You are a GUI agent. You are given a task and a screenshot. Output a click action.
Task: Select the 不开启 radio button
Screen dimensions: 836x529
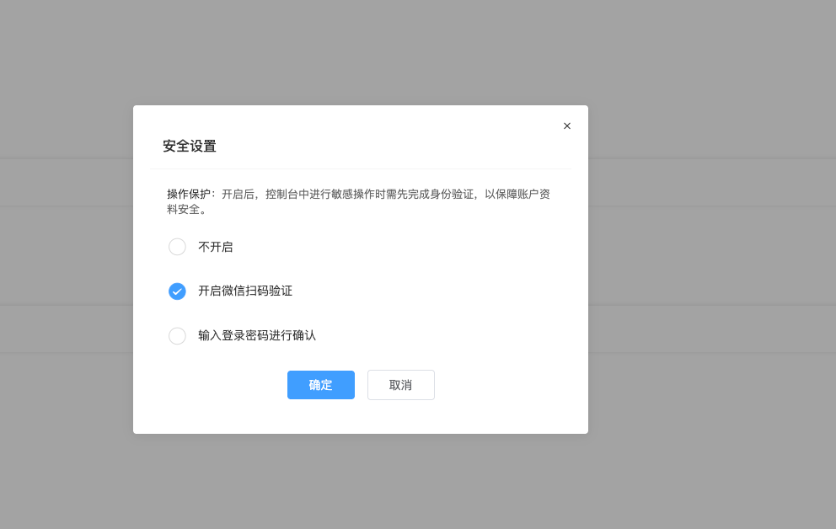click(x=177, y=247)
